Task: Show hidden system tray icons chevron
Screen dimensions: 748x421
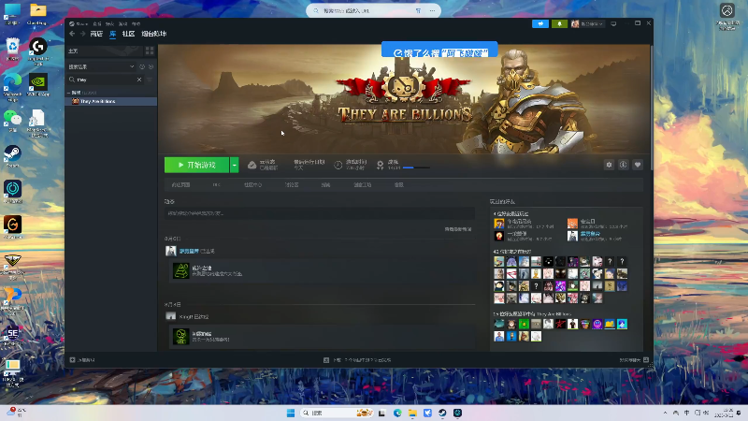Action: coord(665,413)
